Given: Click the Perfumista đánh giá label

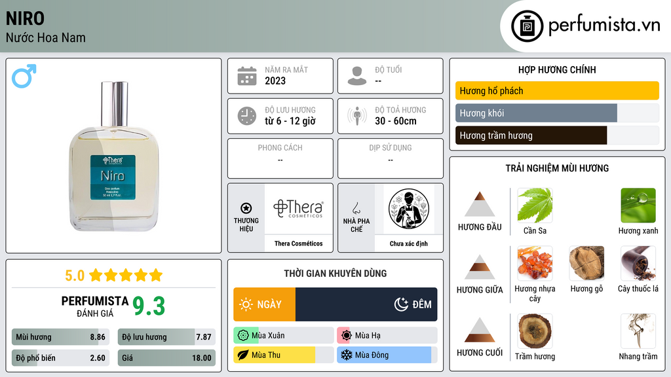Looking at the screenshot, I should (95, 306).
